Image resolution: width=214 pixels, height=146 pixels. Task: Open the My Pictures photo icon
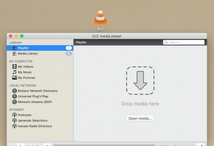point(14,77)
